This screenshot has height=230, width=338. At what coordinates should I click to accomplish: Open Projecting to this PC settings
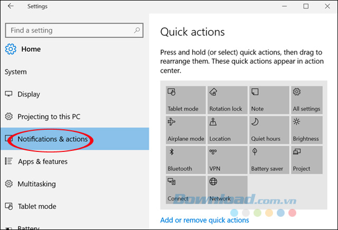[x=49, y=117]
